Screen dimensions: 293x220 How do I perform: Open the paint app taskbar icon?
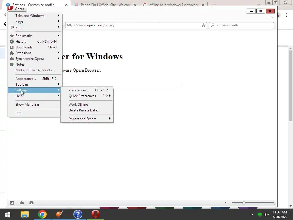[60, 214]
